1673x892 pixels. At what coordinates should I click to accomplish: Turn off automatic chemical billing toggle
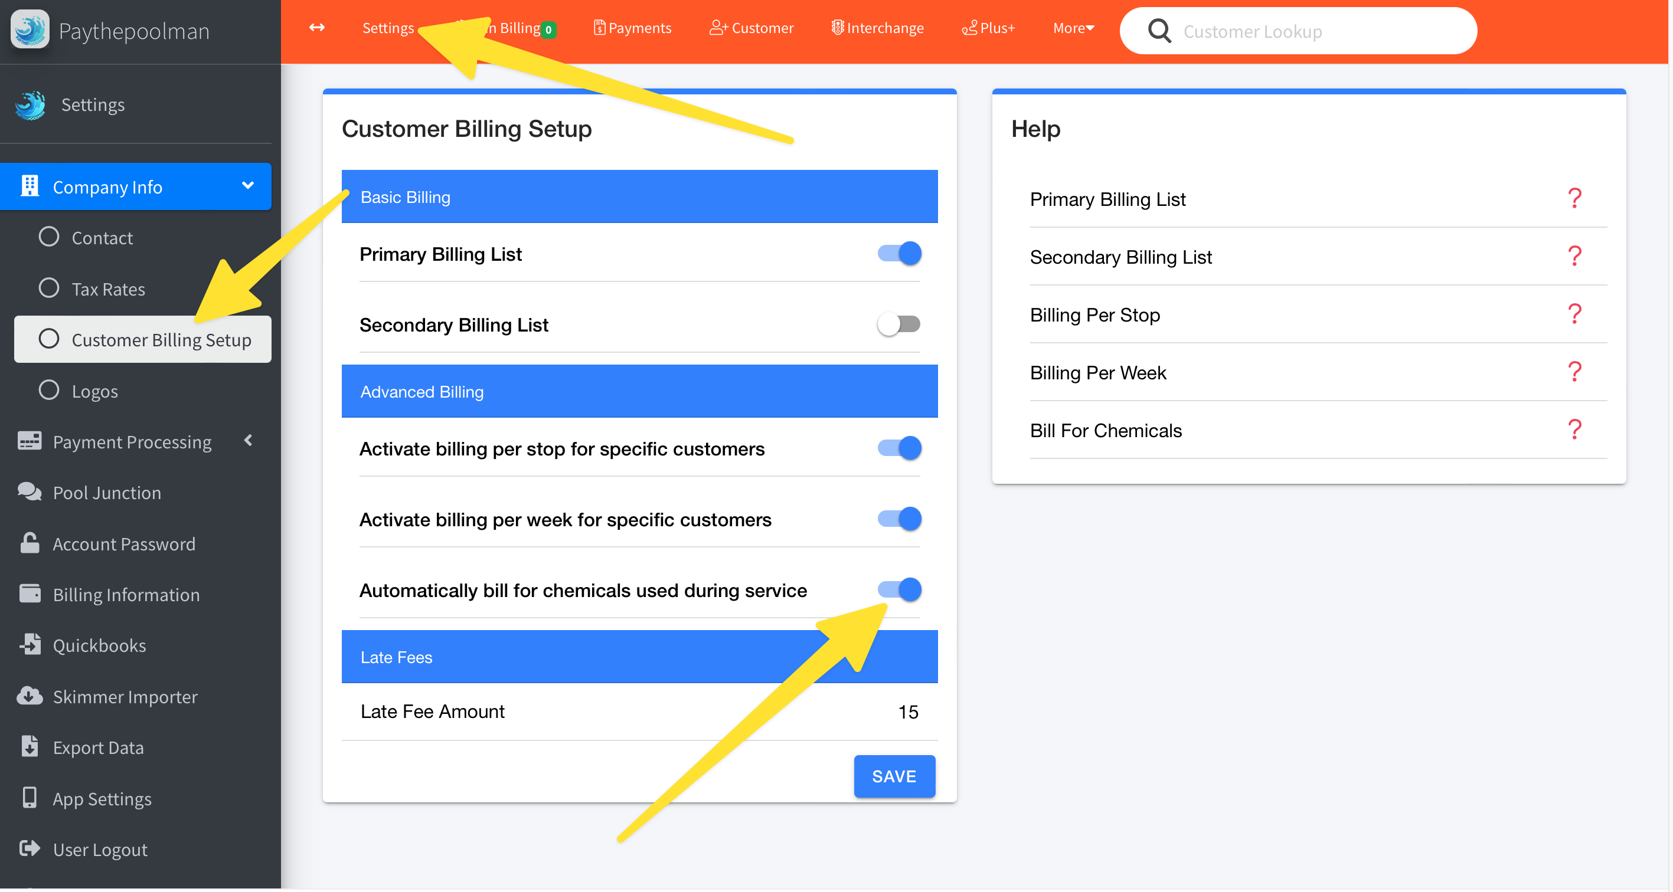coord(900,589)
